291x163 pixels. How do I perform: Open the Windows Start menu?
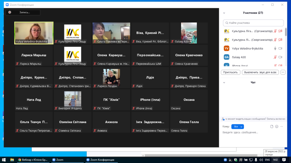pos(4,160)
